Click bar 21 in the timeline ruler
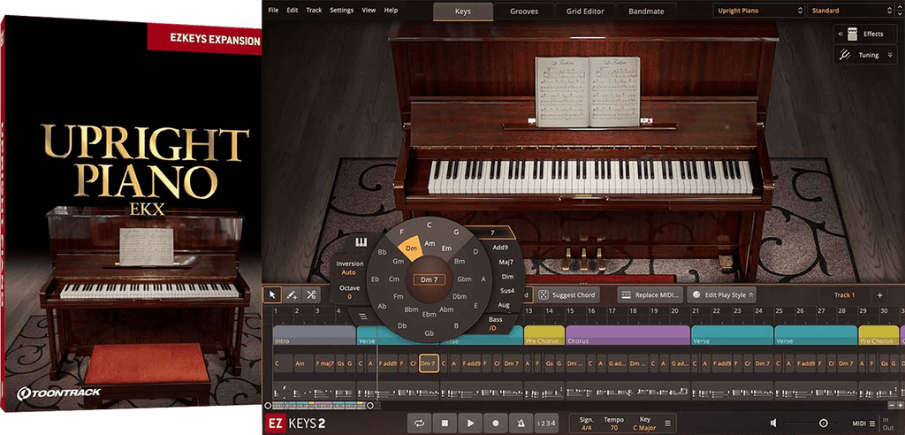 pos(696,311)
